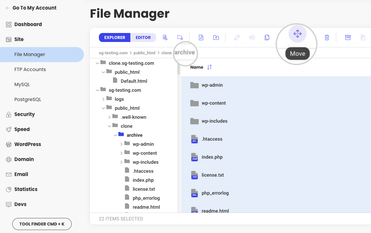
Task: Click the WordPress logo icon
Action: pyautogui.click(x=9, y=145)
